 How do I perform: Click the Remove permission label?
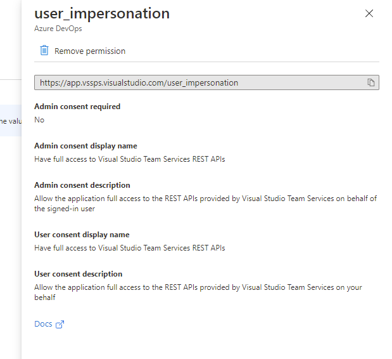(90, 51)
